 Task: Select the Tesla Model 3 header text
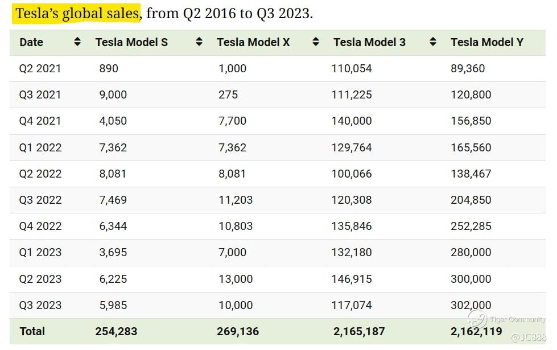(x=369, y=42)
